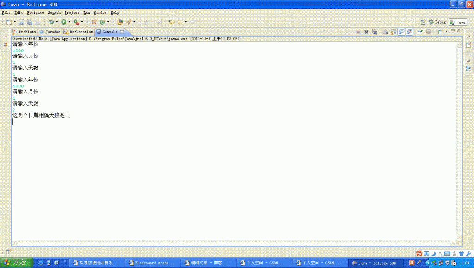
Task: Expand the Search dropdown arrow
Action: coord(134,22)
